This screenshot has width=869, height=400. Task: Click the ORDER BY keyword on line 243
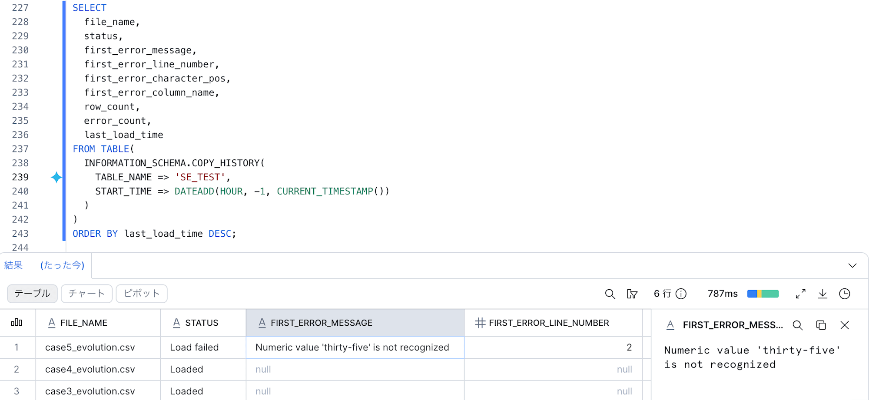[95, 234]
